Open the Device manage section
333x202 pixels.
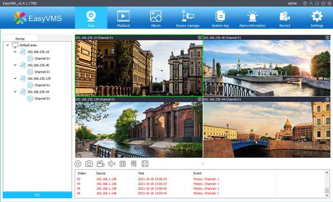[187, 18]
